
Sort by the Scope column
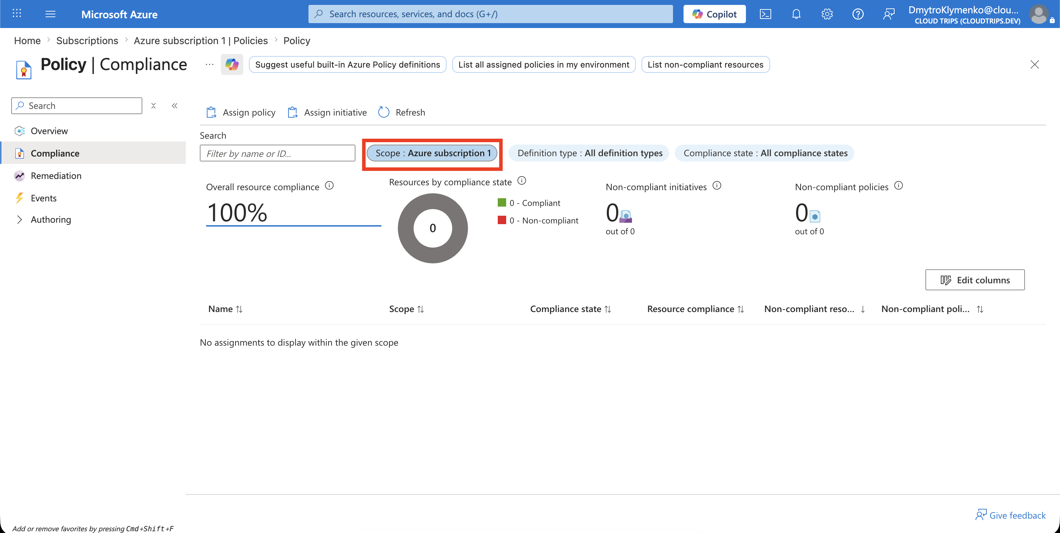[407, 309]
